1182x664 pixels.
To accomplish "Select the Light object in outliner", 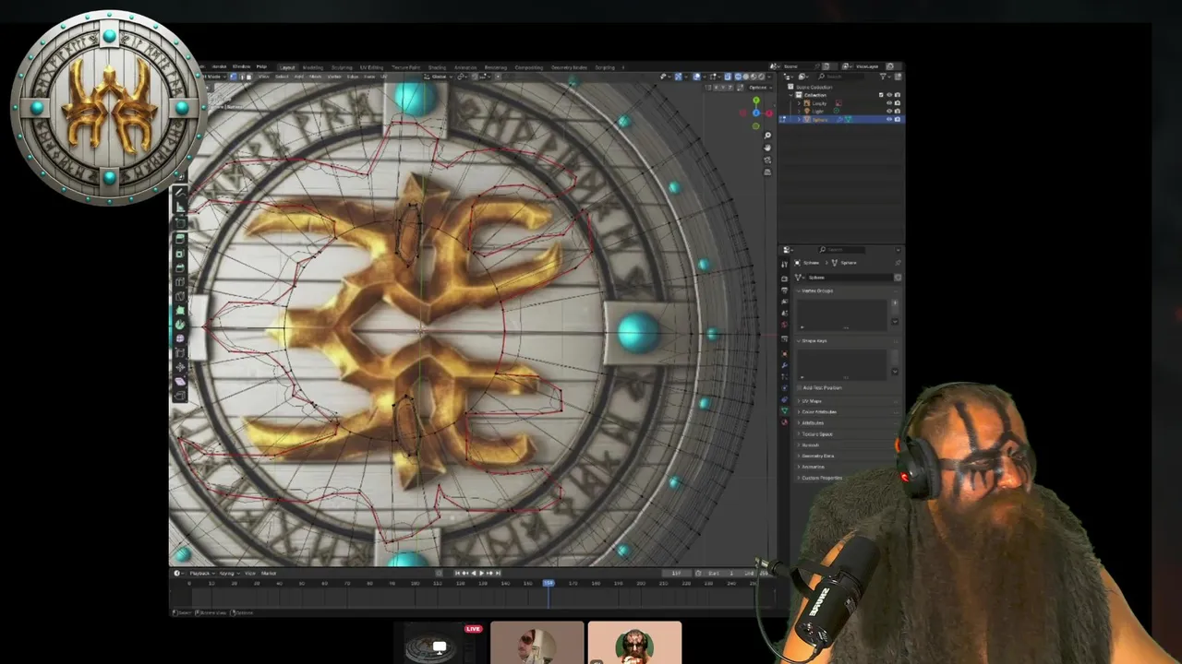I will click(818, 112).
